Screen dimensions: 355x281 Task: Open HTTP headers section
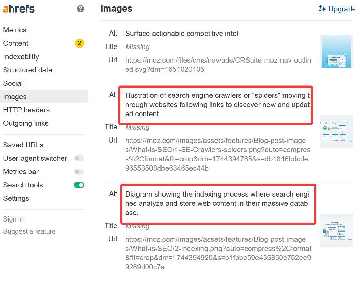[26, 110]
